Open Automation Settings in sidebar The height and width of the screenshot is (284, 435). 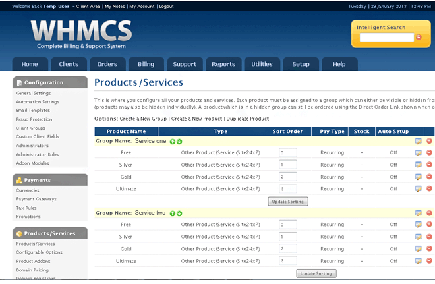point(38,101)
